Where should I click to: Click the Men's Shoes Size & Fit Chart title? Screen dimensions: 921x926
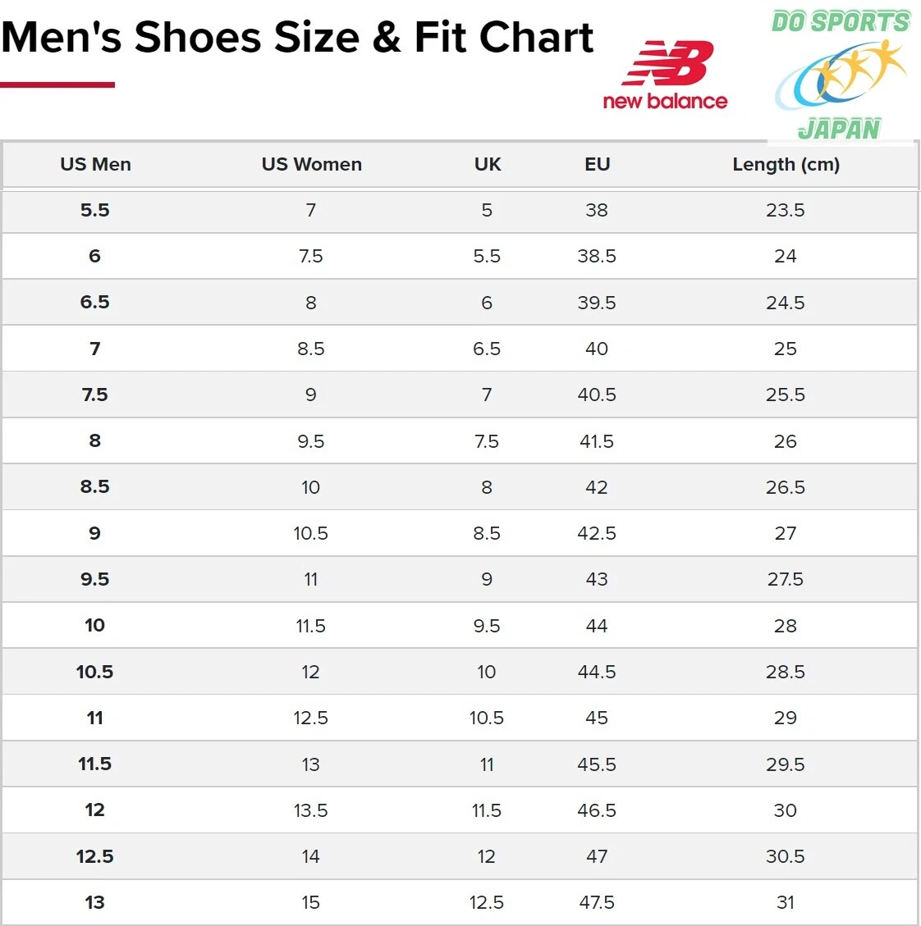click(297, 38)
